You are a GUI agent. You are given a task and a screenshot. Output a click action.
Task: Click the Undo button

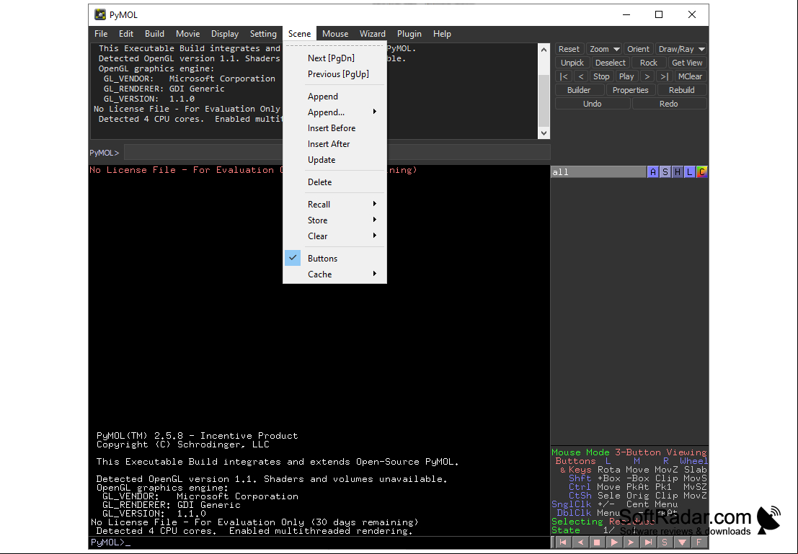593,104
